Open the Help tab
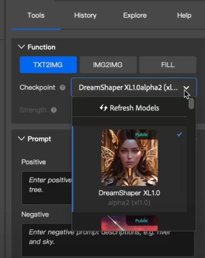205x258 pixels. pos(184,15)
